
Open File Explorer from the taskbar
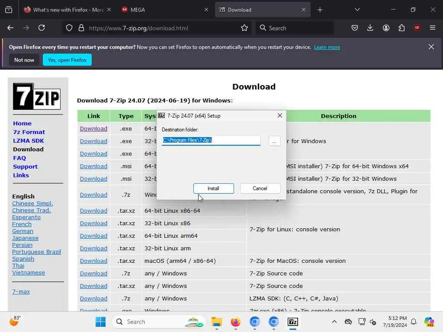217,322
